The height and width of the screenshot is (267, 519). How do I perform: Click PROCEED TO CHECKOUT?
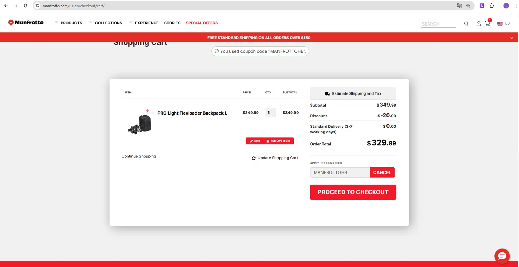(x=353, y=192)
